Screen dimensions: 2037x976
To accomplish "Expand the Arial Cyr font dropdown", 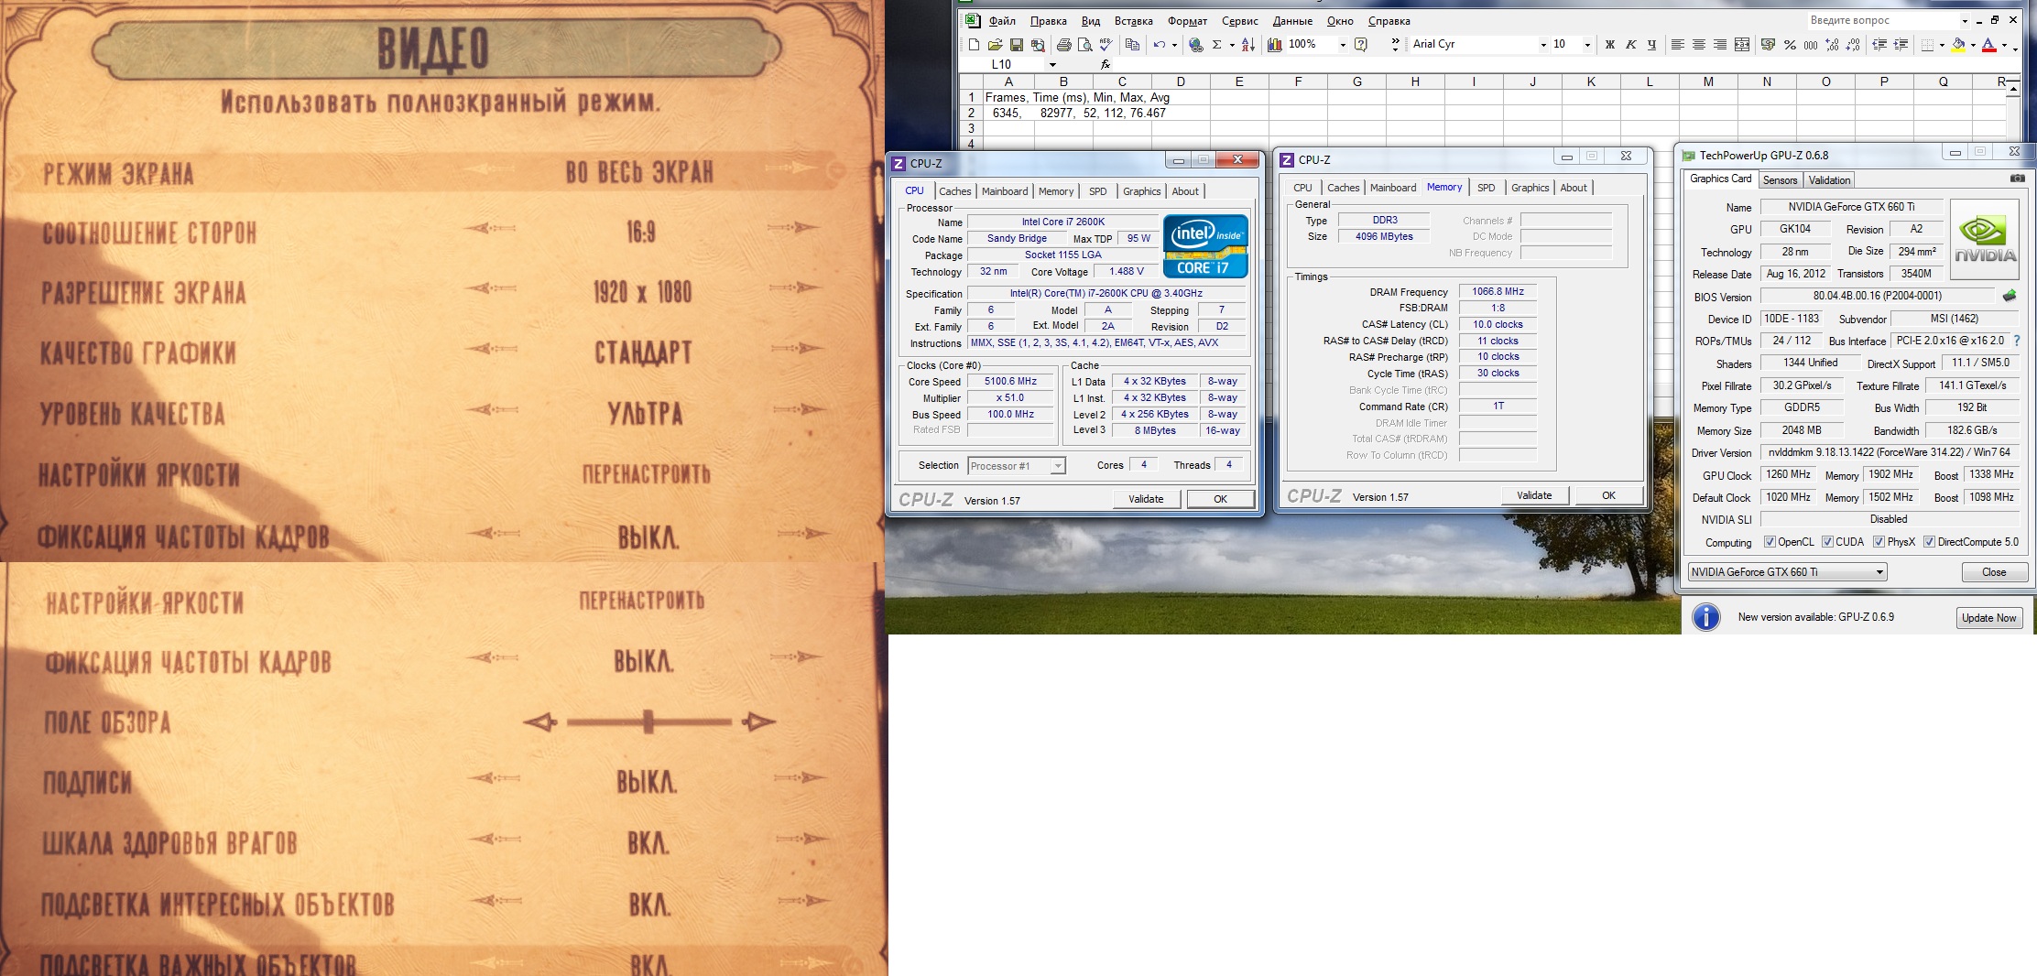I will pyautogui.click(x=1543, y=44).
